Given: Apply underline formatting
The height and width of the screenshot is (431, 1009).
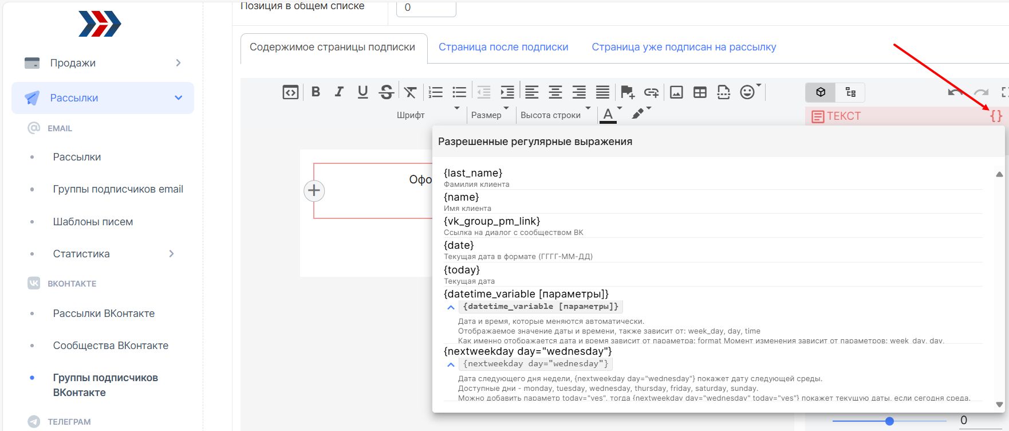Looking at the screenshot, I should point(362,92).
